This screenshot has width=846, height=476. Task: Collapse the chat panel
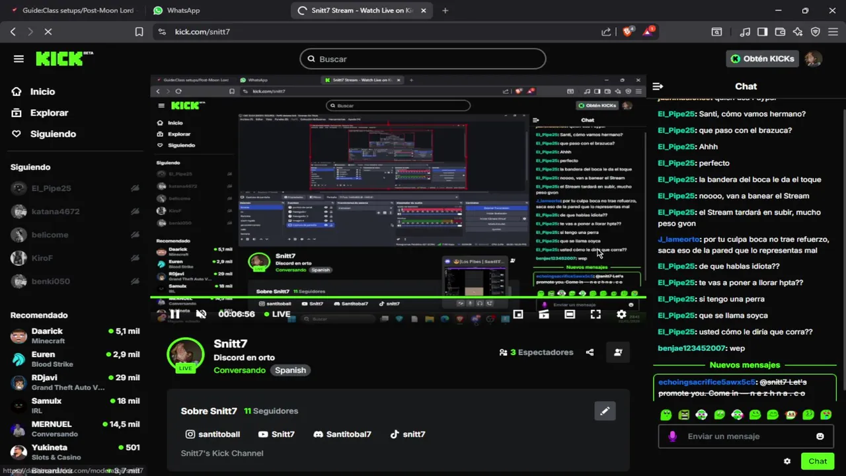[x=658, y=87]
